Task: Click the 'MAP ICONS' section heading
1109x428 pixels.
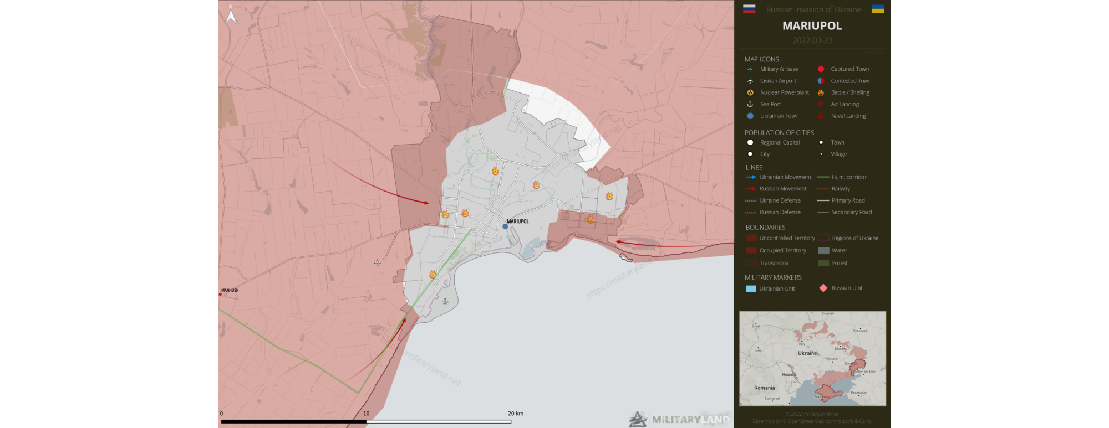Action: 762,59
